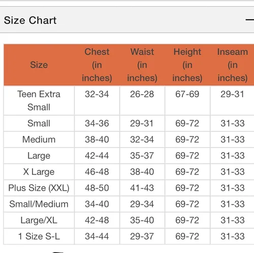Click the Large size row label
The width and height of the screenshot is (254, 253).
click(39, 156)
